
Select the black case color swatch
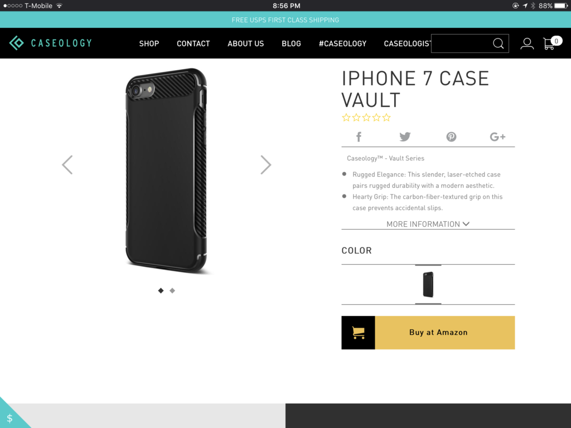[x=428, y=284]
